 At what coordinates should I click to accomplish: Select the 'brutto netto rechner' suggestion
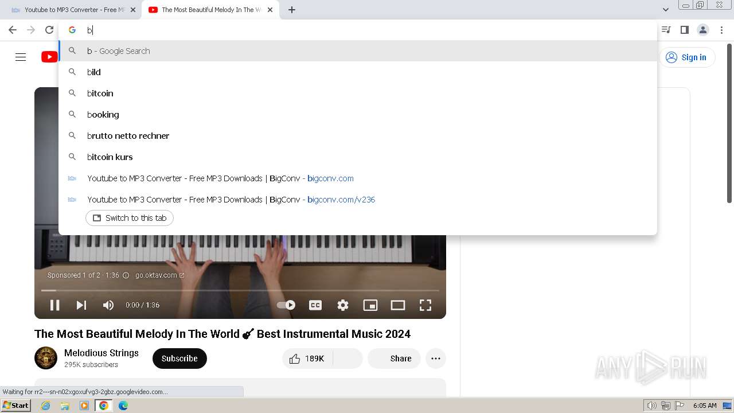(x=358, y=136)
